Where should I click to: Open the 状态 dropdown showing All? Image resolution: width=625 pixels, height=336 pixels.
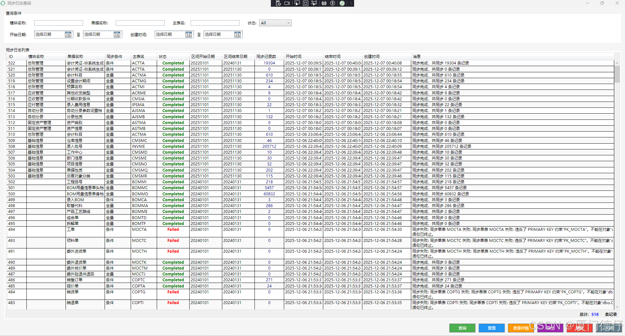pos(275,23)
